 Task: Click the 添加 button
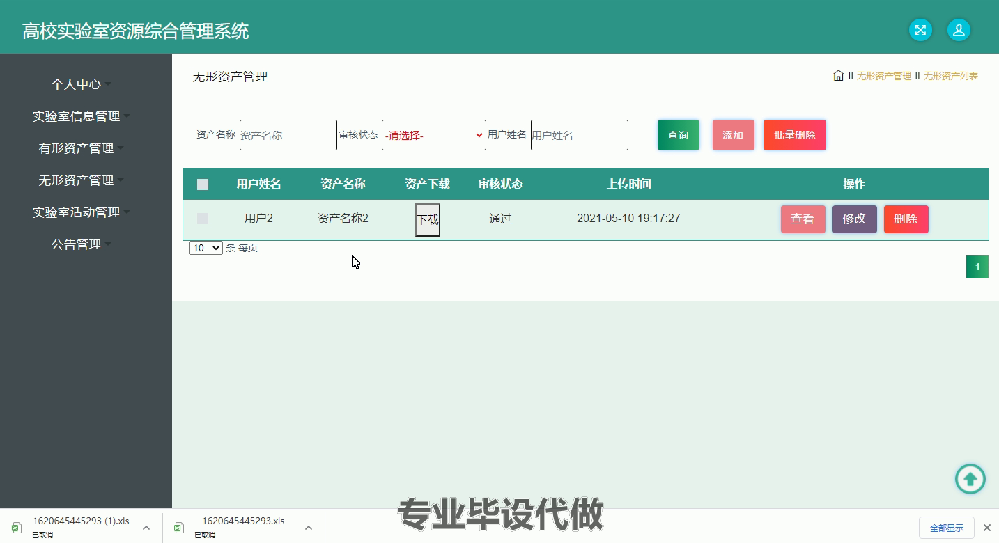734,135
